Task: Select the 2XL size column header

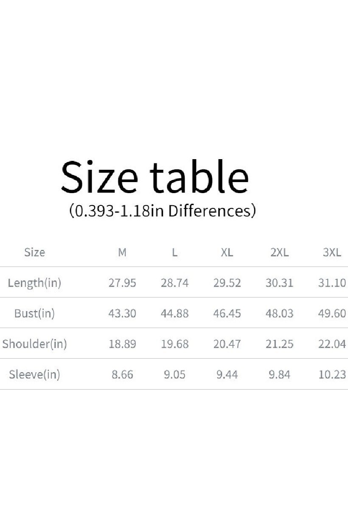Action: 279,253
